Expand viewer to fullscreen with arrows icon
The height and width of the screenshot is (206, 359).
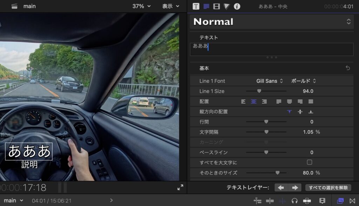(x=180, y=187)
